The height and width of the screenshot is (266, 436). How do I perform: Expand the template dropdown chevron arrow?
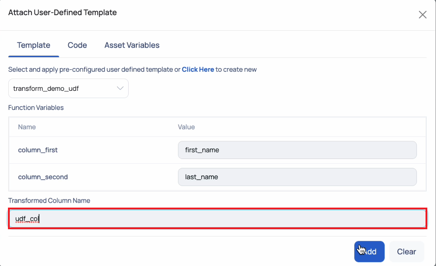(x=120, y=88)
